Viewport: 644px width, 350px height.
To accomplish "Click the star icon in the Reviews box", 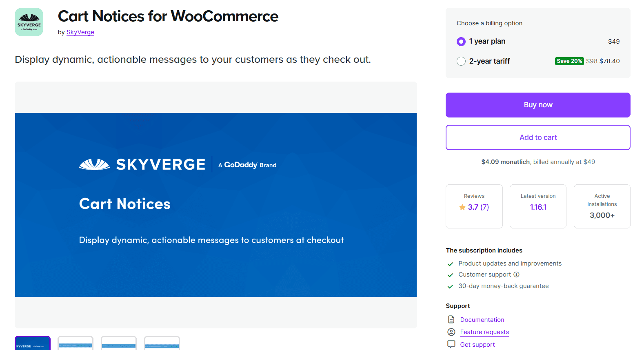I will (462, 207).
